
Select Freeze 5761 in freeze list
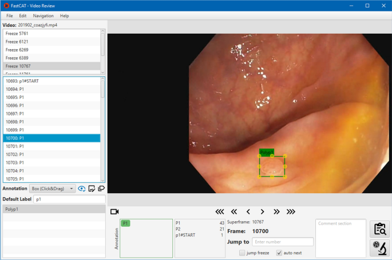(x=52, y=34)
